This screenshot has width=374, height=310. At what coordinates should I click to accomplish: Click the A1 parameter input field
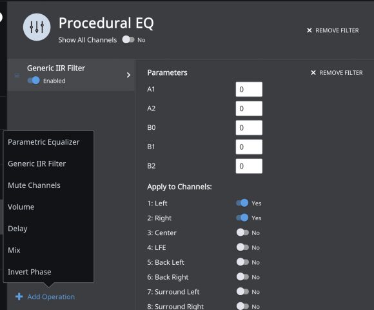pos(249,89)
